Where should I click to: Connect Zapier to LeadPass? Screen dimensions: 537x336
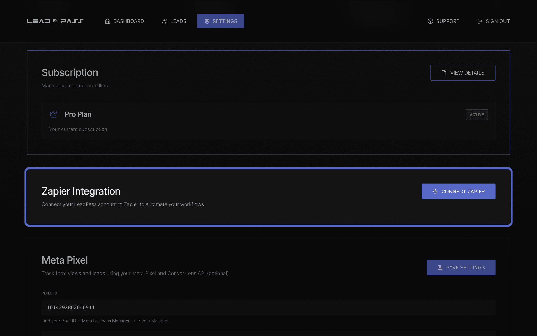pyautogui.click(x=458, y=191)
